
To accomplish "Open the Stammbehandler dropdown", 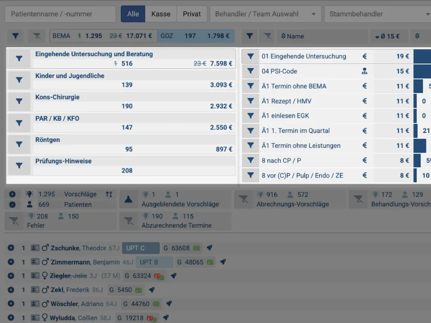I will tap(378, 14).
